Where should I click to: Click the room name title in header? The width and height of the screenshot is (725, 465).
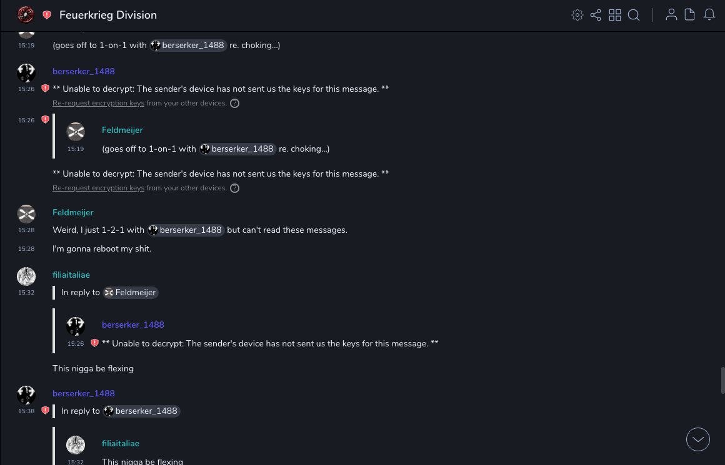[x=108, y=15]
